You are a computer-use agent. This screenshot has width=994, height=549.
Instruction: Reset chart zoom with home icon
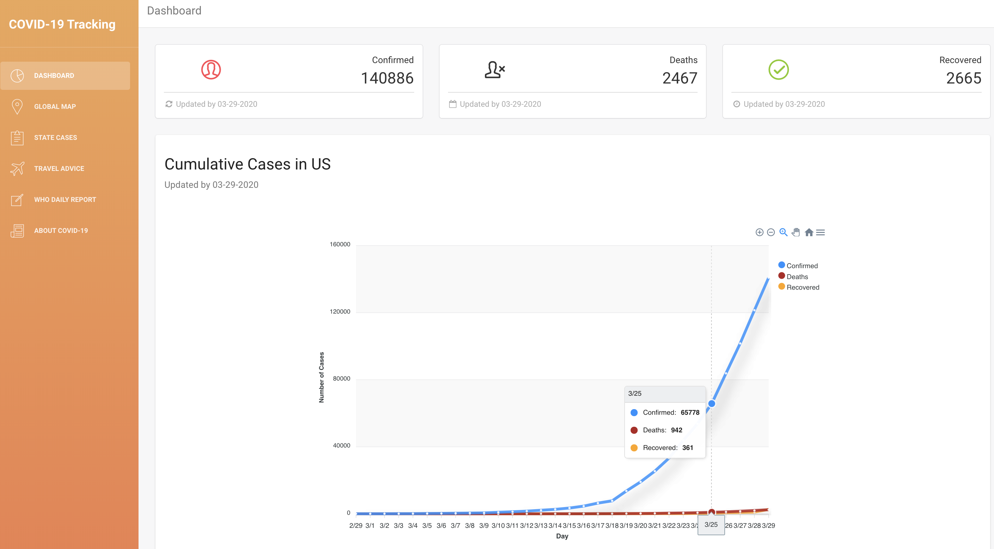(x=809, y=232)
